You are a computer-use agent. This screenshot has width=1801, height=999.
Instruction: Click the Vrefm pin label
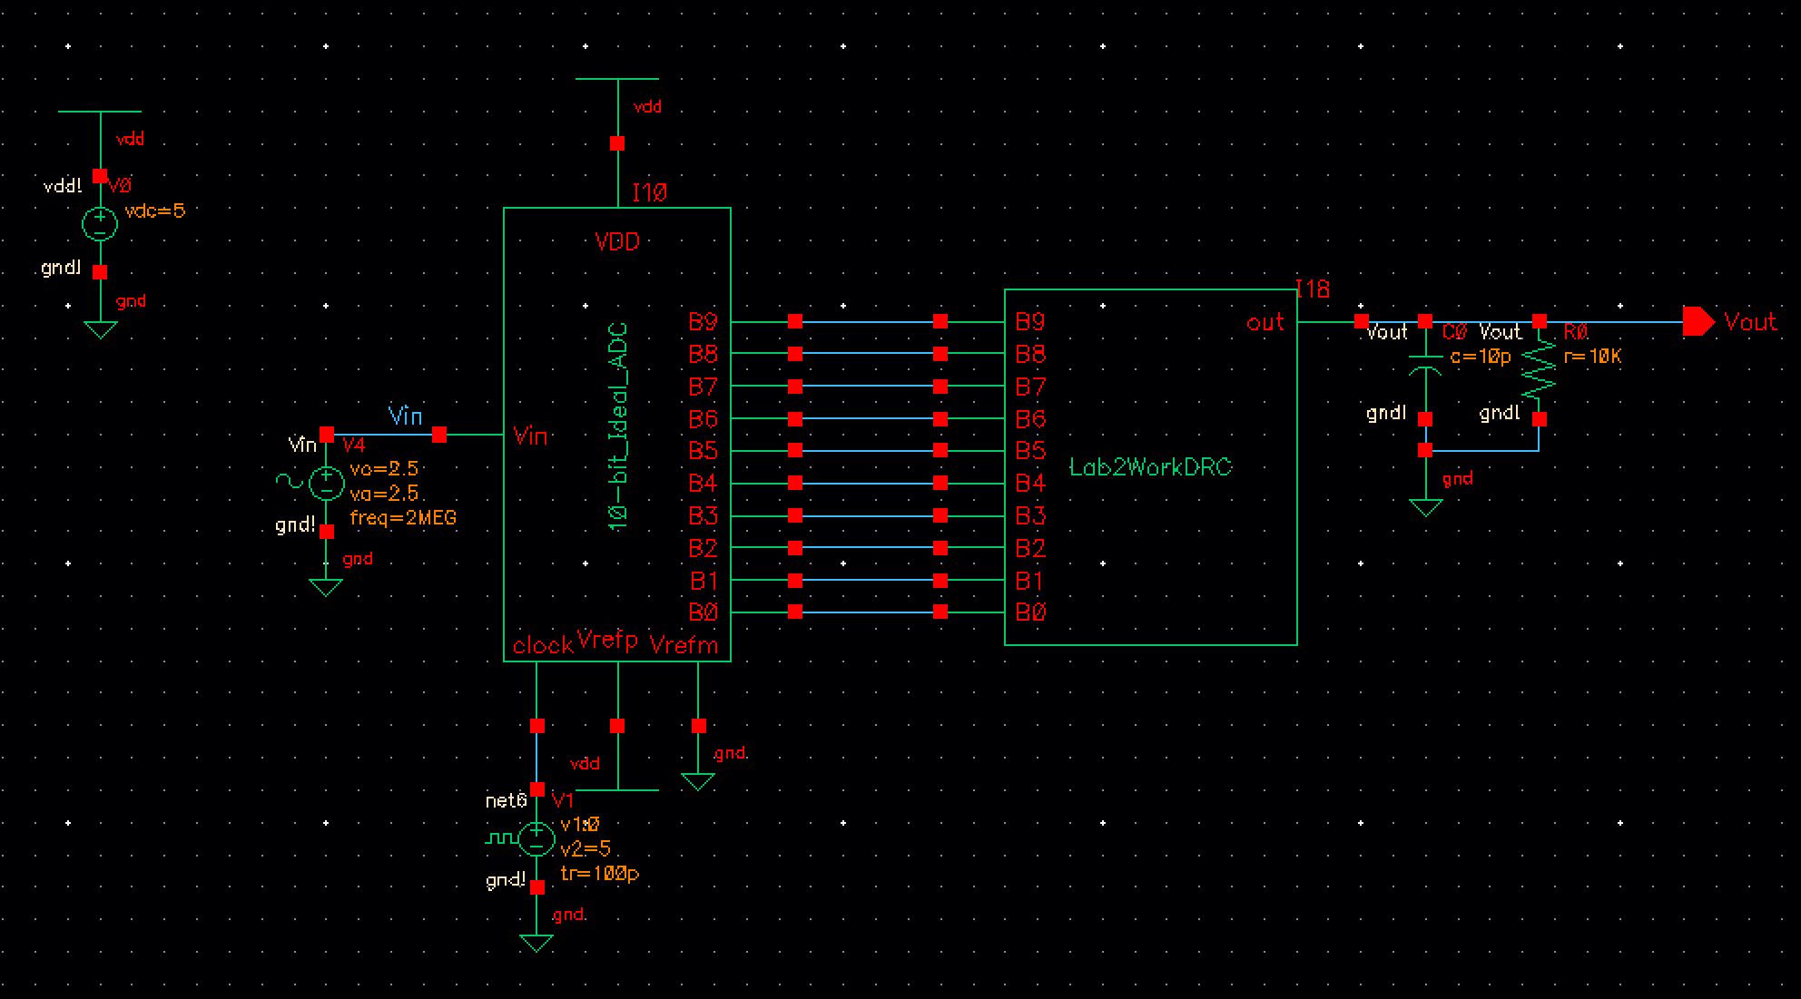[x=684, y=645]
